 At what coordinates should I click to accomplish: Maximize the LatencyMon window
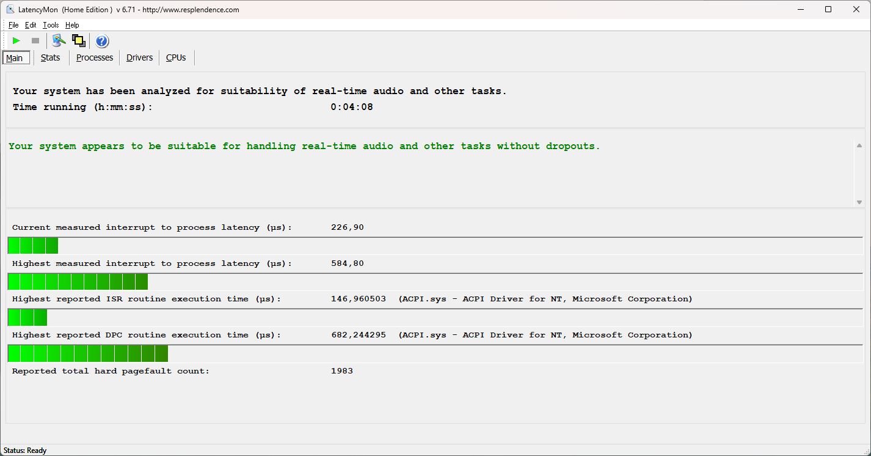(828, 9)
